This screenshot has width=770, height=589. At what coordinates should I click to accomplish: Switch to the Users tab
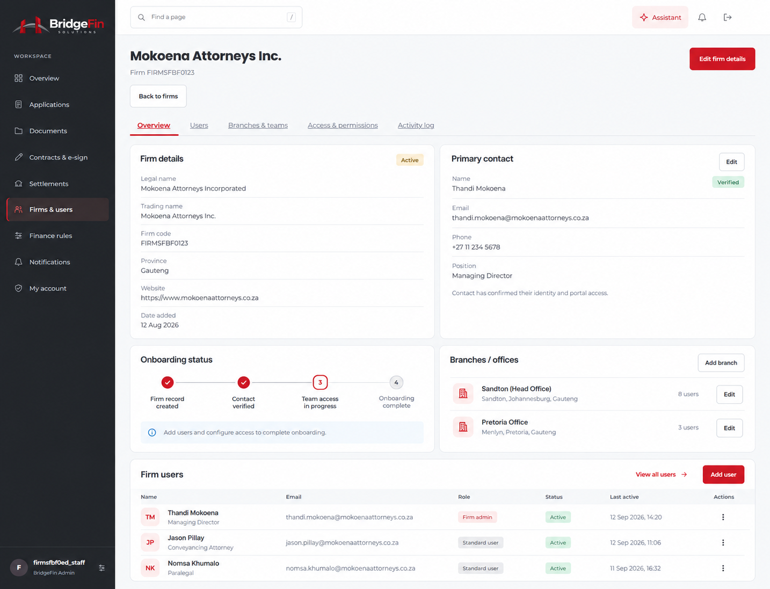pyautogui.click(x=199, y=125)
